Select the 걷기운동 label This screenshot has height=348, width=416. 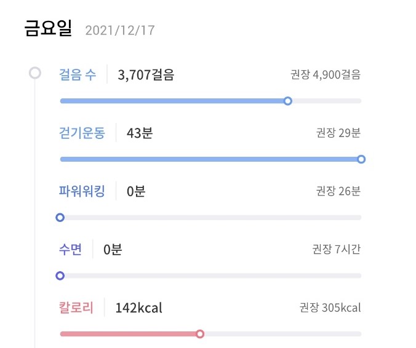click(x=82, y=133)
